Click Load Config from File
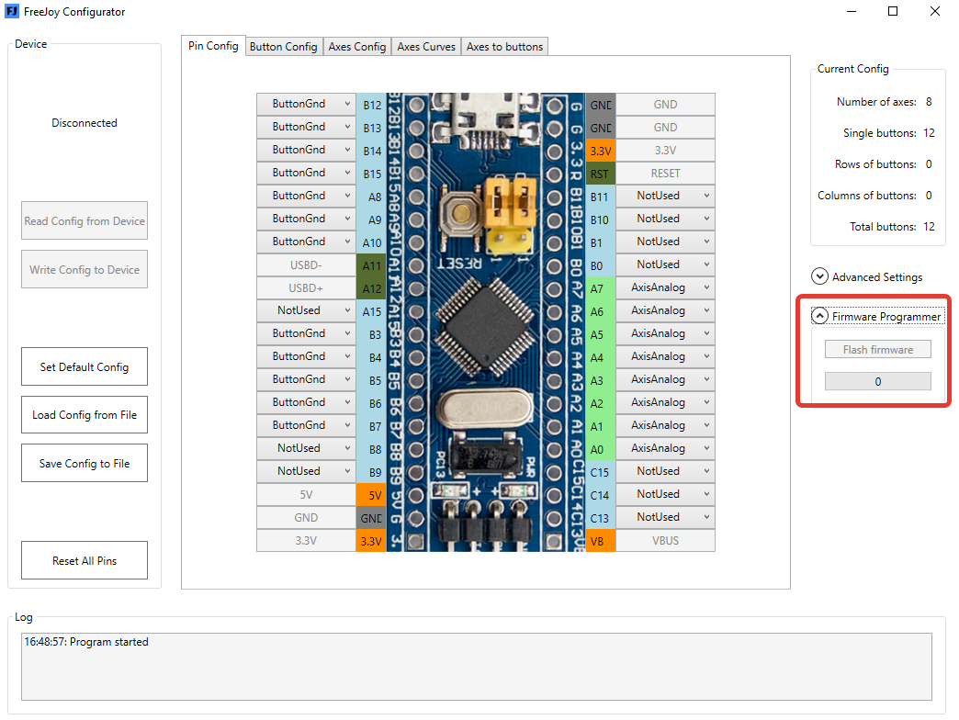Screen dimensions: 959x720 coord(85,414)
